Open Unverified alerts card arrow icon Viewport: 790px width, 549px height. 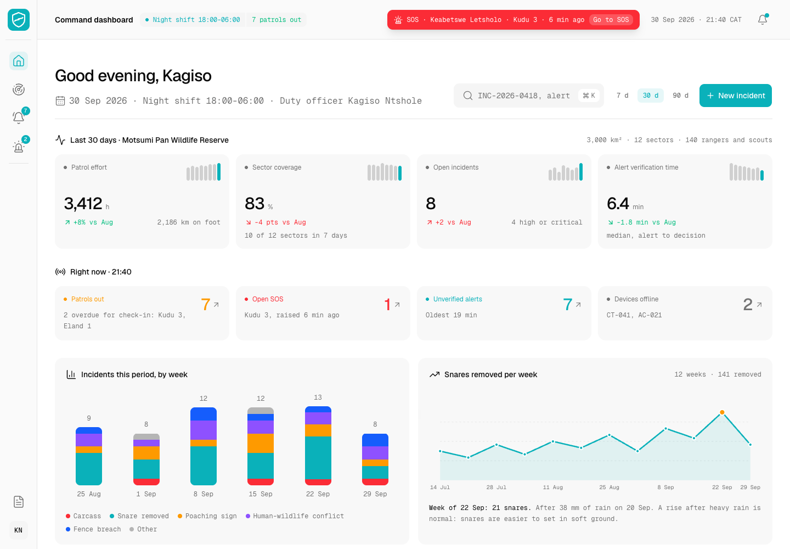click(x=578, y=305)
